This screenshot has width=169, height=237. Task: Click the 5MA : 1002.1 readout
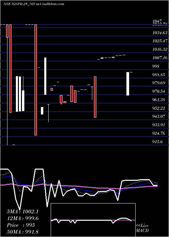tap(23, 212)
